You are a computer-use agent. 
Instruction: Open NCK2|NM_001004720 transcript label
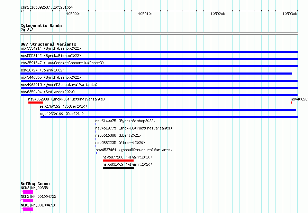pyautogui.click(x=38, y=205)
